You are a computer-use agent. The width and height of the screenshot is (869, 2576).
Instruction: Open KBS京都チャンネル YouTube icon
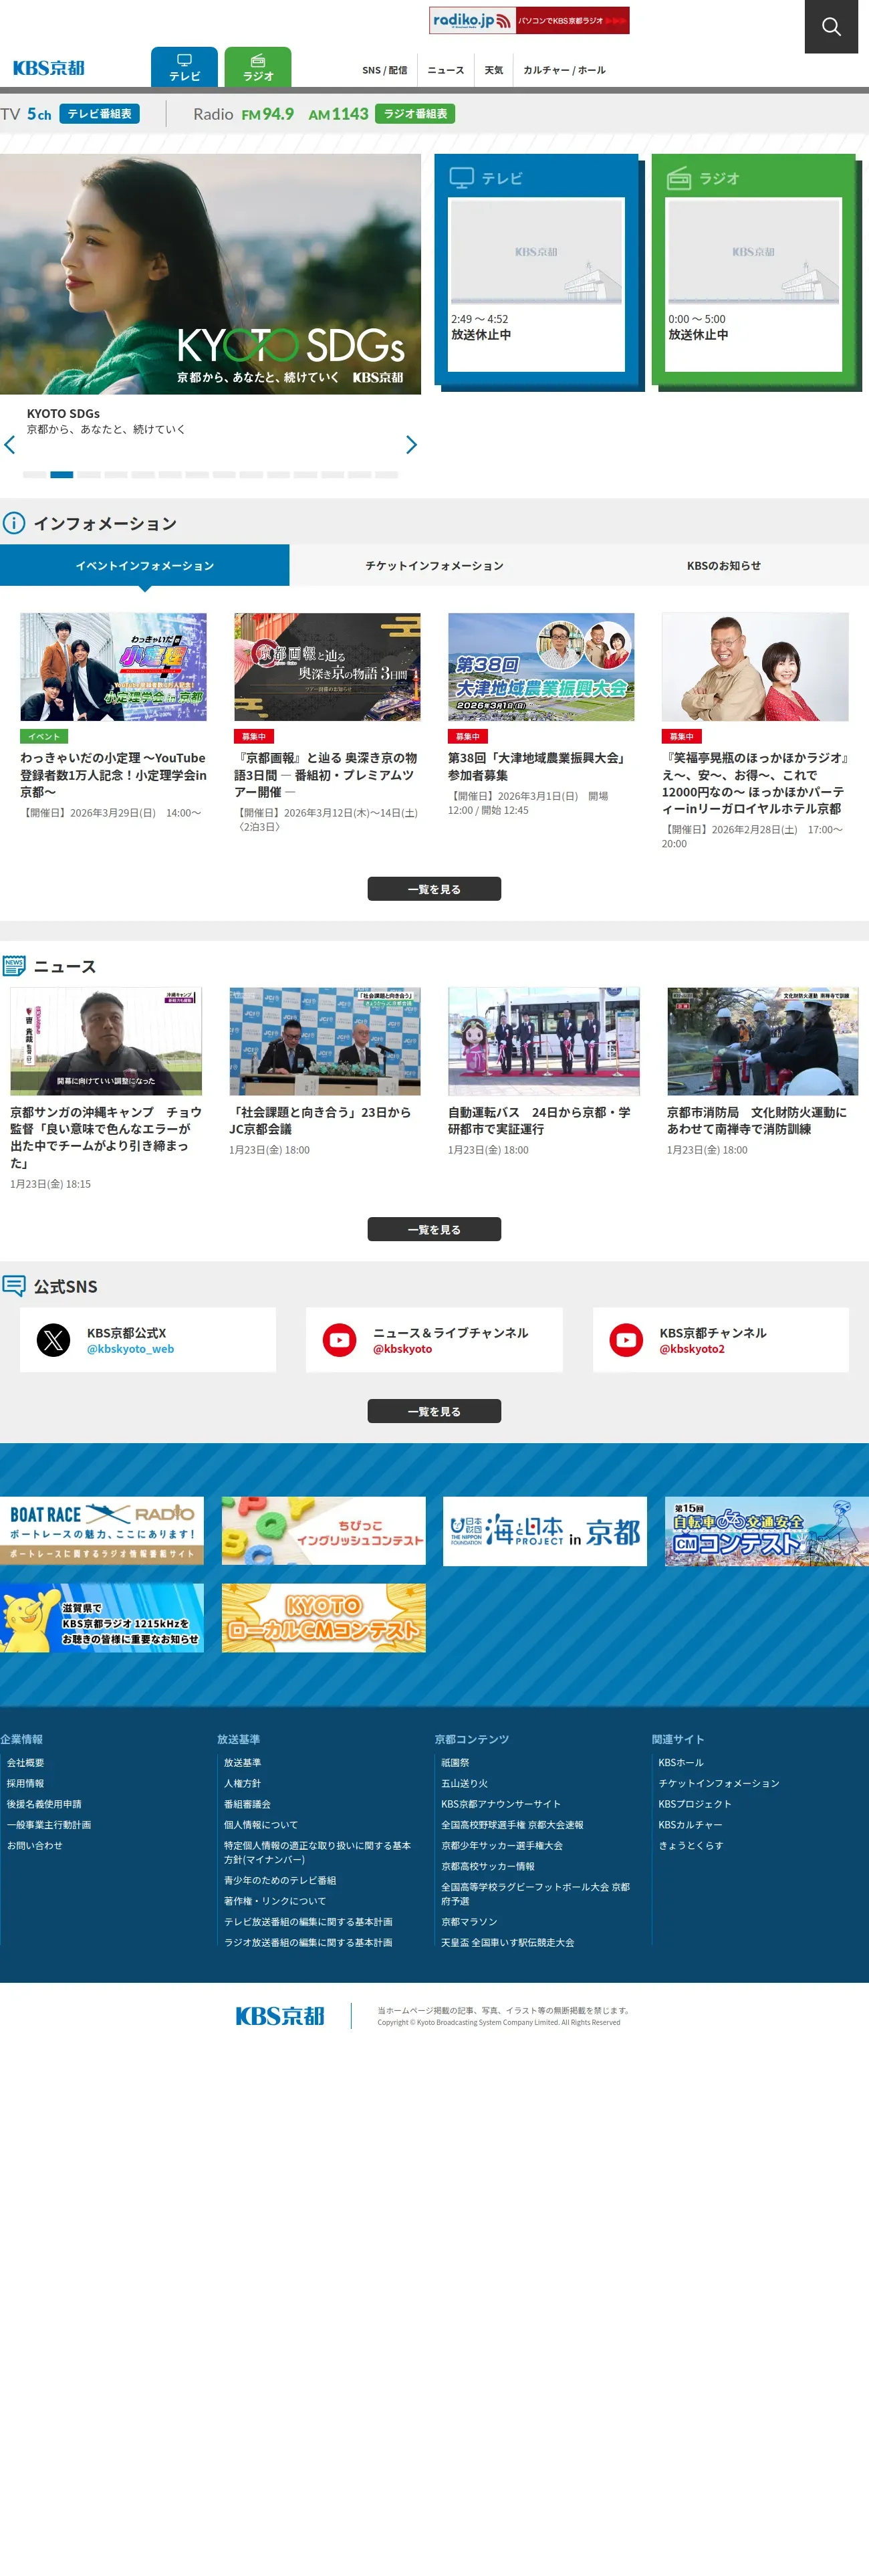[627, 1340]
